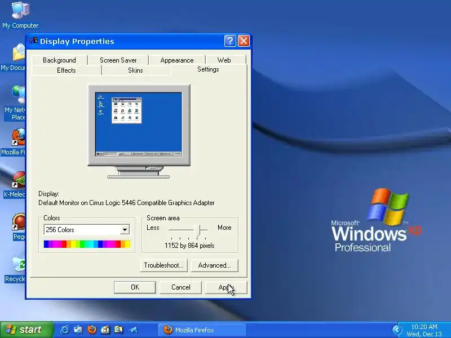Expand hidden tray icons with arrow

point(397,330)
